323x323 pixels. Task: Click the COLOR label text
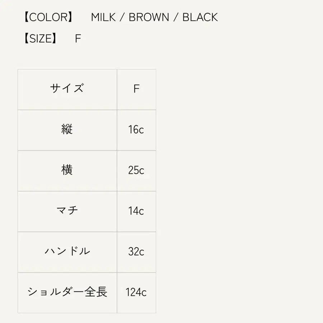coord(48,17)
